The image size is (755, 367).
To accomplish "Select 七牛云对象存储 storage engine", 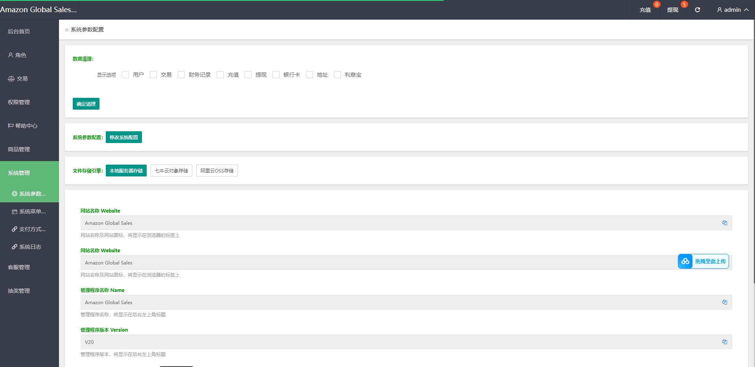I will pyautogui.click(x=171, y=171).
